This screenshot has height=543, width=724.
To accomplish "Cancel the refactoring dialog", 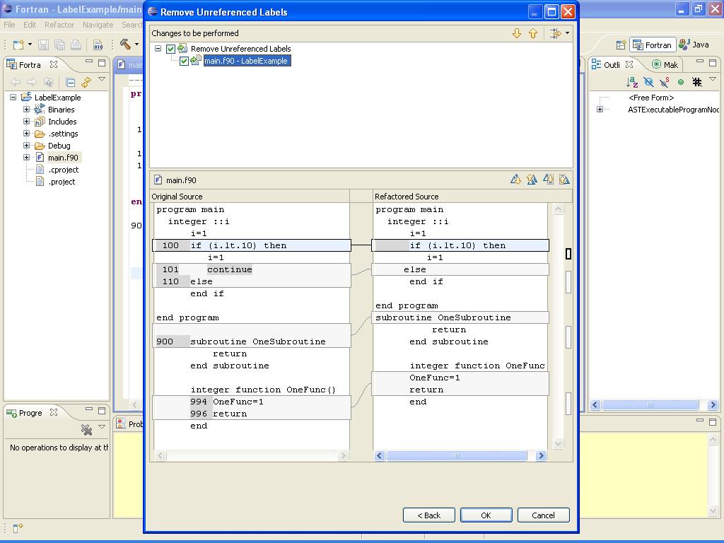I will pyautogui.click(x=544, y=515).
